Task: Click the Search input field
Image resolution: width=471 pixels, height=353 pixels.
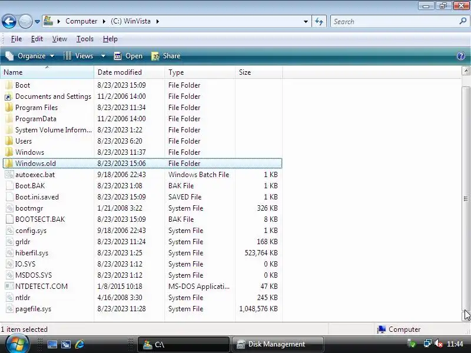Action: coord(394,22)
